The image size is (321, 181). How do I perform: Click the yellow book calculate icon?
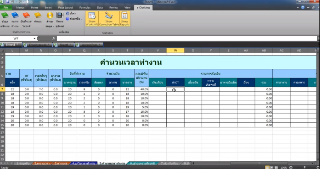[x=38, y=16]
